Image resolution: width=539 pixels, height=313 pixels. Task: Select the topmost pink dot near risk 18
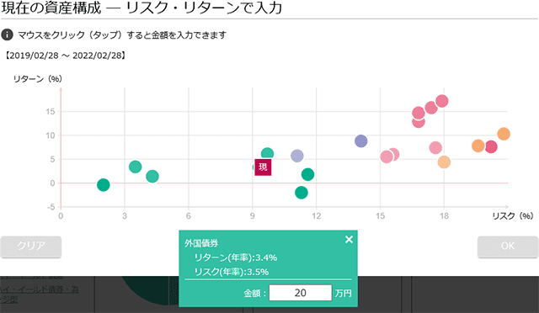(442, 101)
